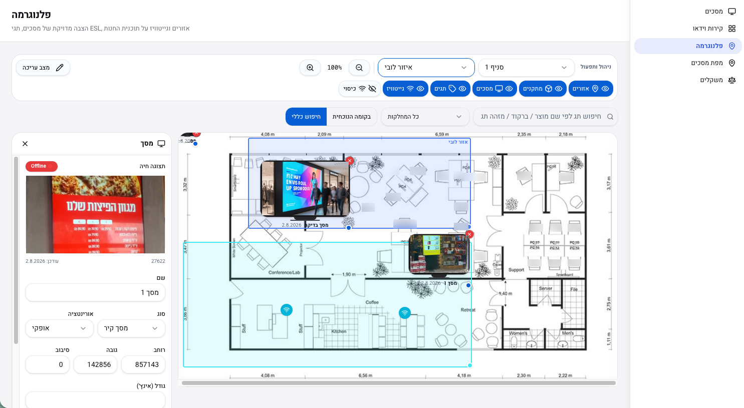This screenshot has height=408, width=744.
Task: Toggle גייטוויז layer visibility
Action: [x=405, y=89]
